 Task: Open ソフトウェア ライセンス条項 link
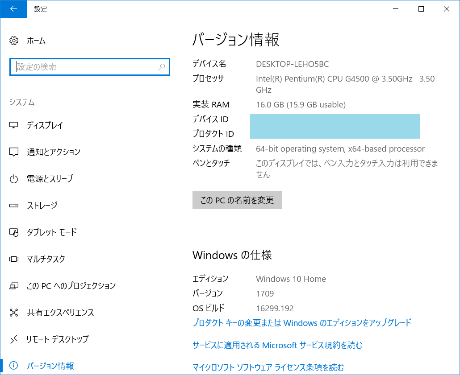(x=268, y=367)
